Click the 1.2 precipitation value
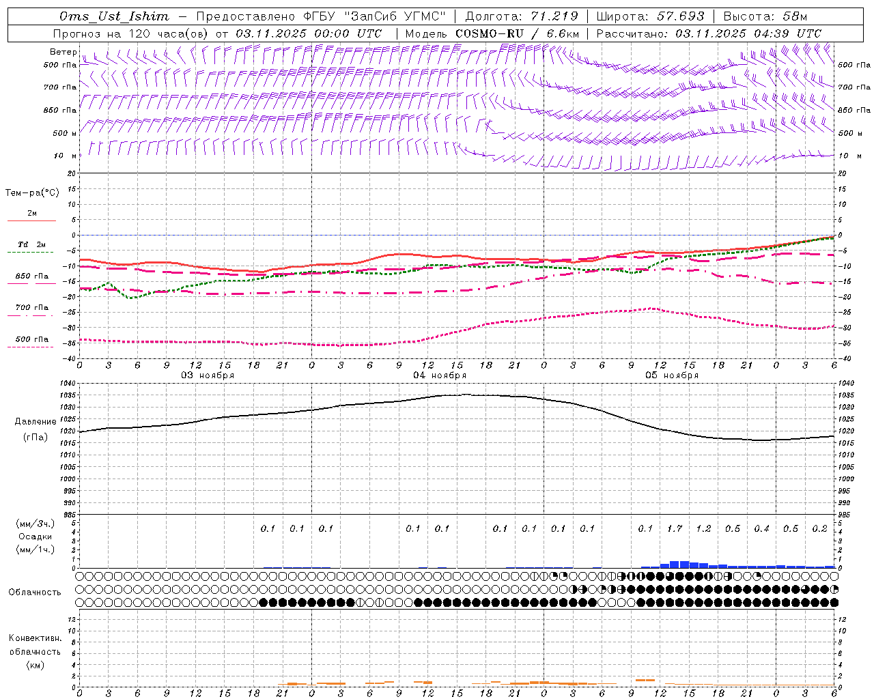 [703, 528]
